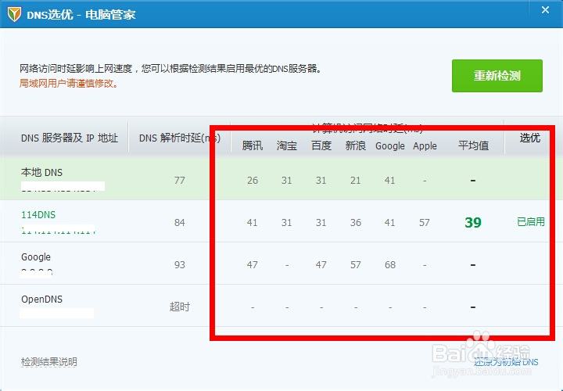The width and height of the screenshot is (563, 391).
Task: Select the Google DNS server name
Action: 36,257
